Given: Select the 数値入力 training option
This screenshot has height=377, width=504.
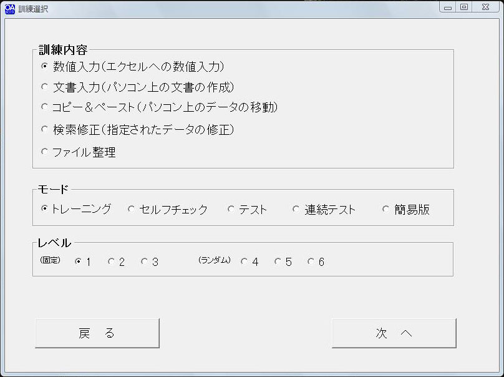Looking at the screenshot, I should pyautogui.click(x=132, y=67).
